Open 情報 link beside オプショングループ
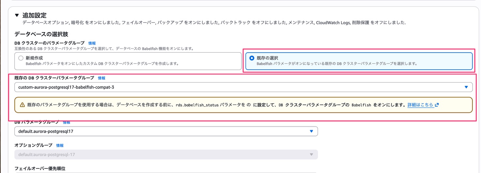This screenshot has height=173, width=481. point(60,145)
